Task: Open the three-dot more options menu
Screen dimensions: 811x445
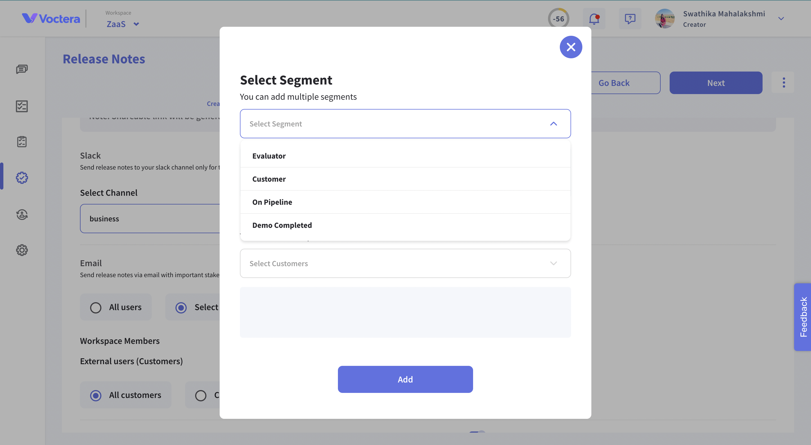Action: pyautogui.click(x=784, y=83)
